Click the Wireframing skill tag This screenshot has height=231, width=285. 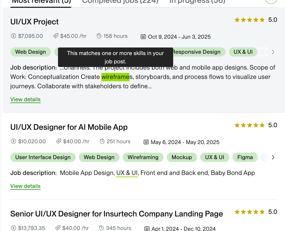[x=143, y=157]
